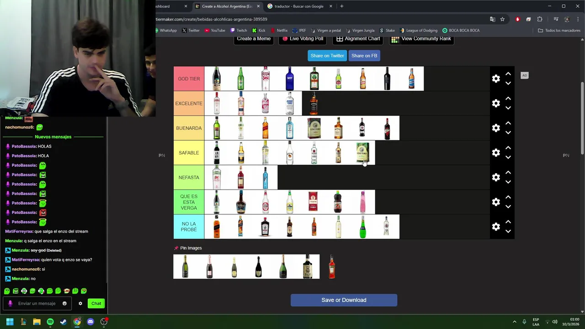Show hidden system tray icons
This screenshot has width=585, height=329.
(x=514, y=322)
